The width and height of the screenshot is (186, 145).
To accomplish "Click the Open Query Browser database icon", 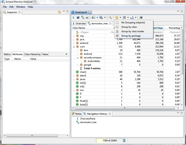I will [x=101, y=17].
